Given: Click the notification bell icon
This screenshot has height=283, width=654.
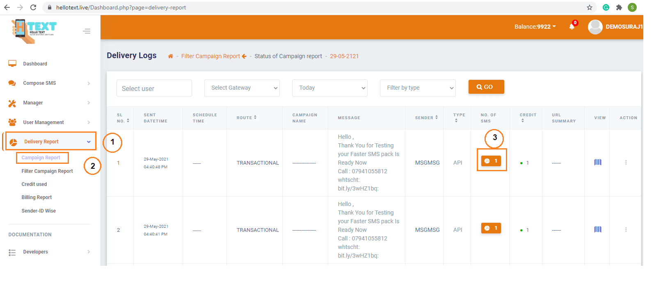Looking at the screenshot, I should pyautogui.click(x=572, y=27).
